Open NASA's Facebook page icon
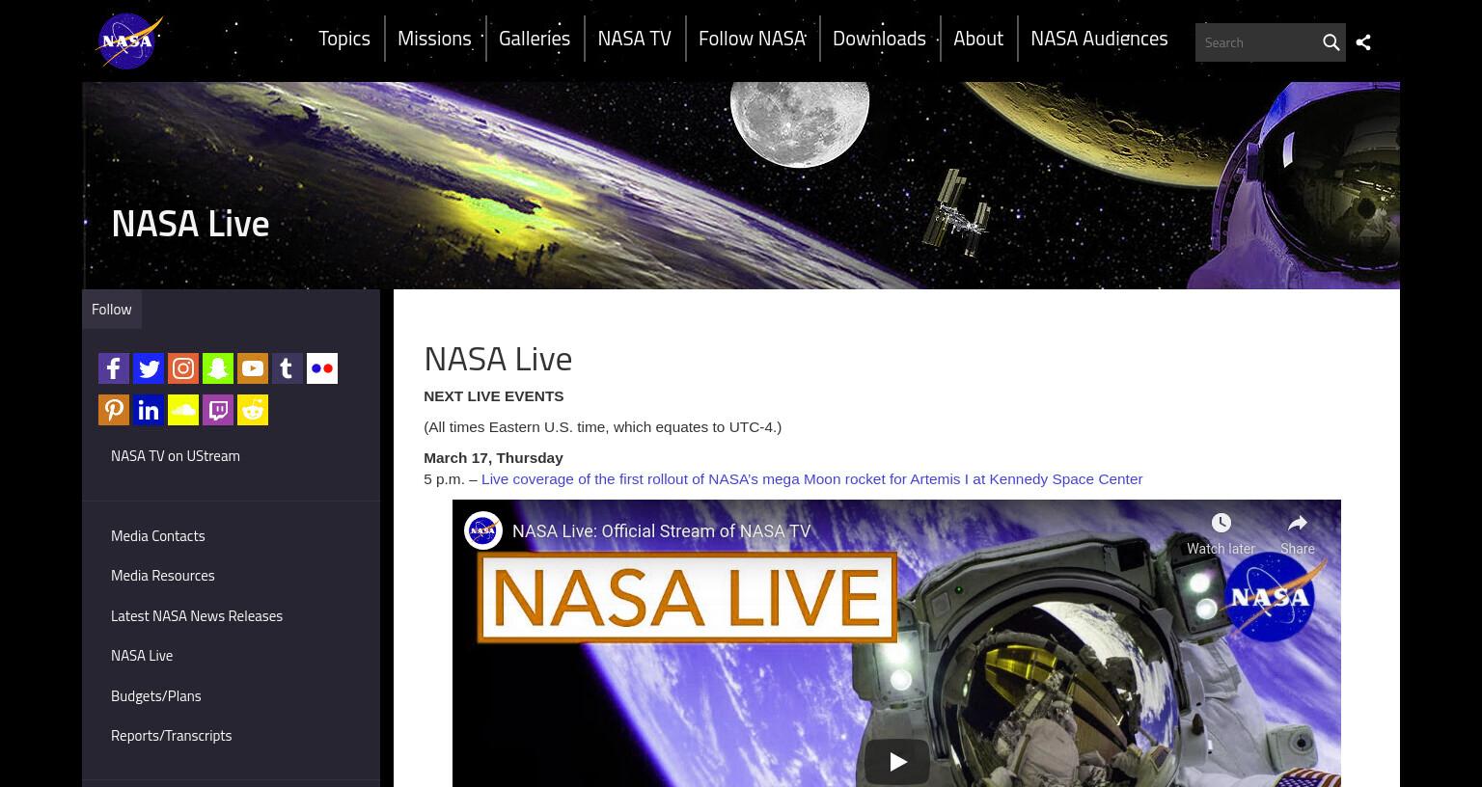 tap(114, 368)
